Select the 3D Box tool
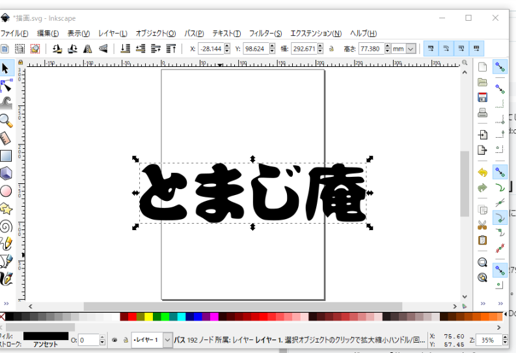 pos(6,173)
